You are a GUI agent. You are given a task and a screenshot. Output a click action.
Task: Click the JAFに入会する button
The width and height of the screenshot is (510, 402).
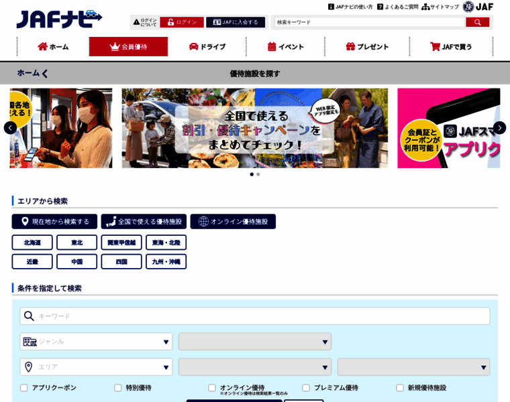236,22
